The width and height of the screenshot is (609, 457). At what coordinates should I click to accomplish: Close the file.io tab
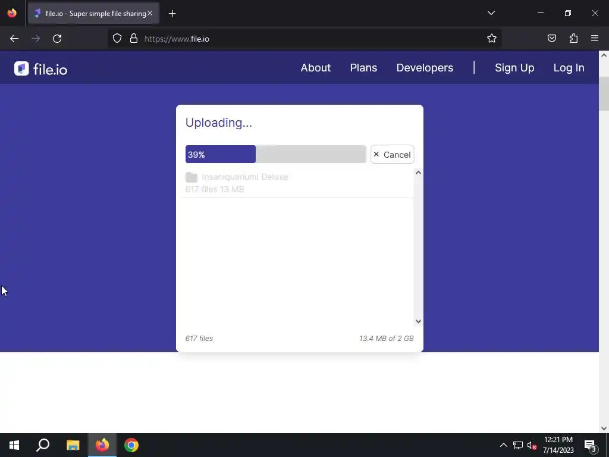pos(150,13)
